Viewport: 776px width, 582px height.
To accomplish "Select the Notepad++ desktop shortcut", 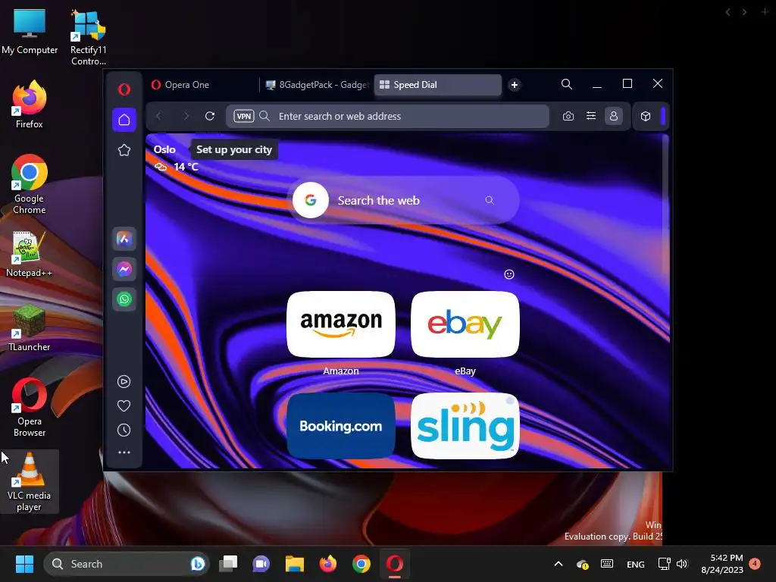I will click(30, 255).
